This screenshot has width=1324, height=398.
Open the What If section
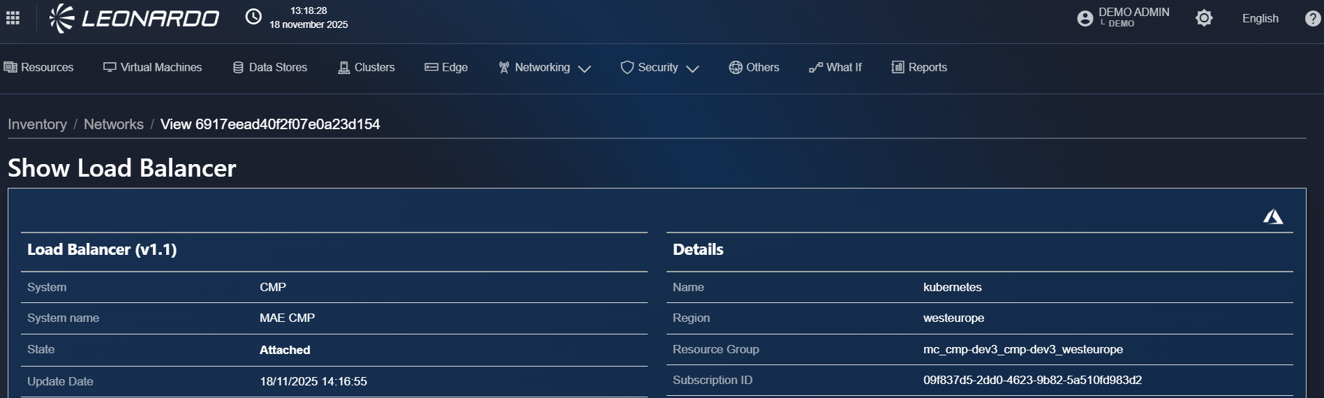click(835, 68)
